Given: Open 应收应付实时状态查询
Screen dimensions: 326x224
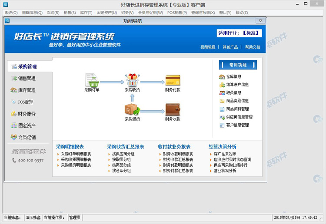Looking at the screenshot, I should tap(233, 159).
